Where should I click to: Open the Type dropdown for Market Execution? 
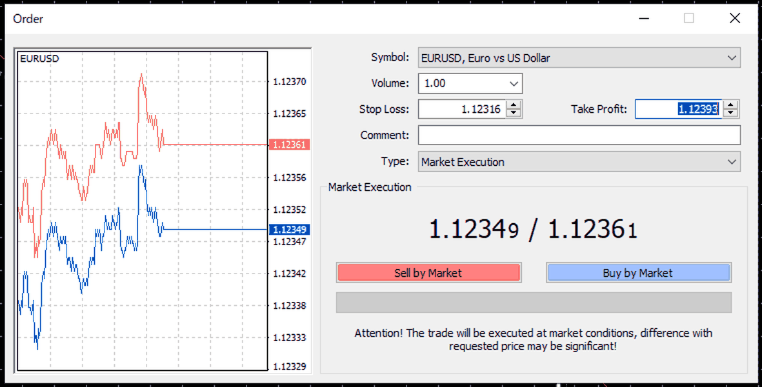(x=579, y=162)
